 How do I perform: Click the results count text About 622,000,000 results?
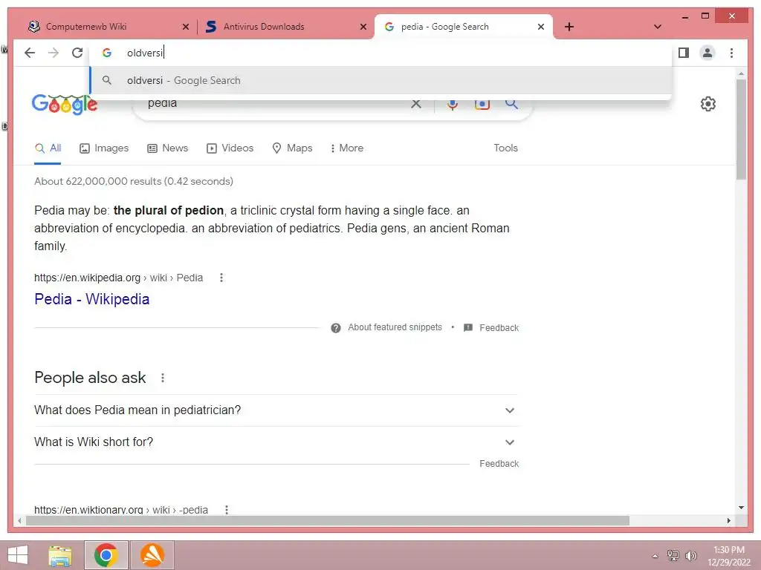pos(134,181)
